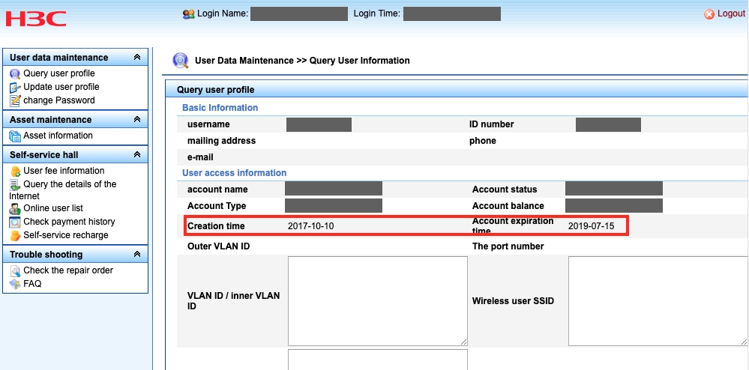Click the users icon beside Login Name

(x=189, y=14)
